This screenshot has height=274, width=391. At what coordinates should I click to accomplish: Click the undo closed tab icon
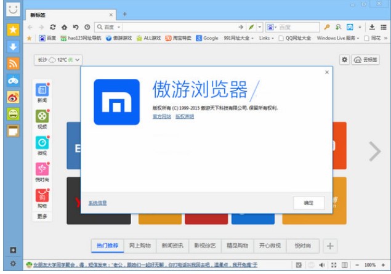coord(76,27)
